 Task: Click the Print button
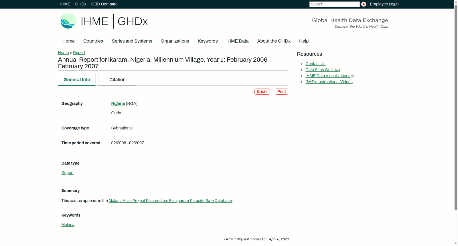[281, 91]
